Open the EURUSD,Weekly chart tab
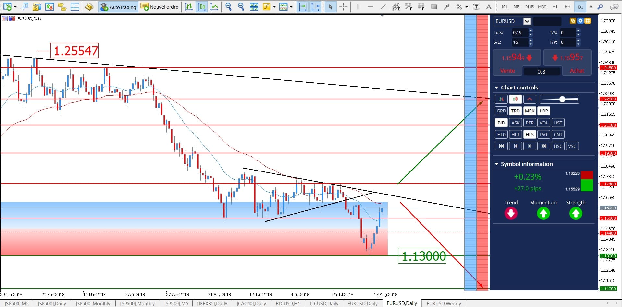Viewport: 622px width, 307px height. pyautogui.click(x=444, y=303)
